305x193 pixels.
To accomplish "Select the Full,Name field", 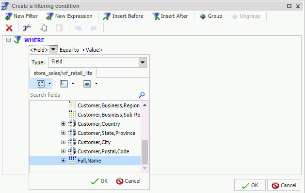I will (85, 161).
